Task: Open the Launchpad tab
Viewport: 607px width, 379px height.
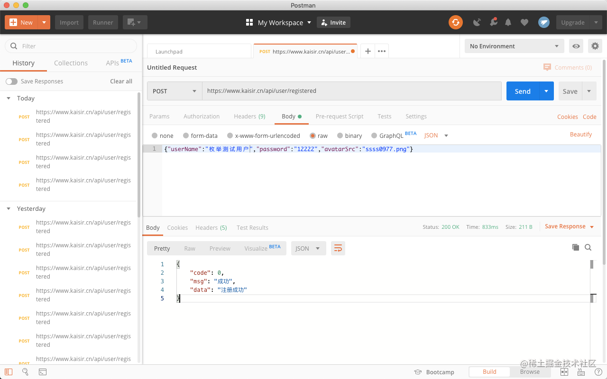Action: pos(199,51)
